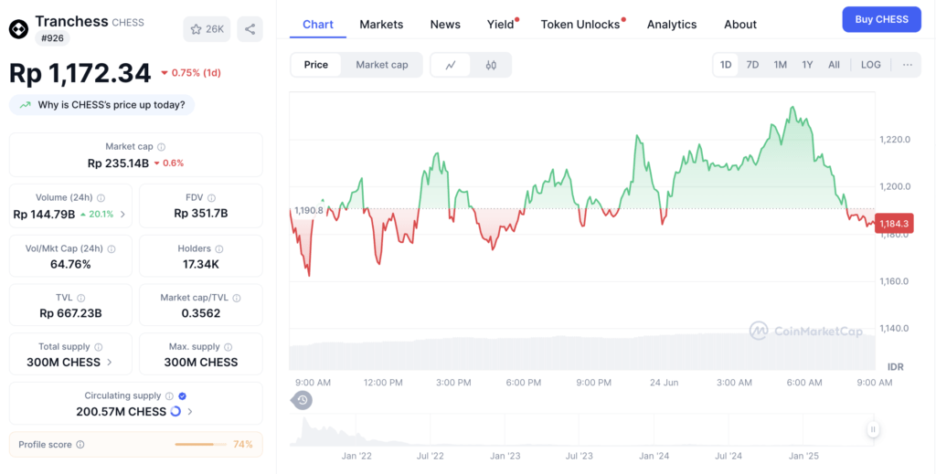
Task: Open the Token Unlocks tab
Action: [580, 25]
